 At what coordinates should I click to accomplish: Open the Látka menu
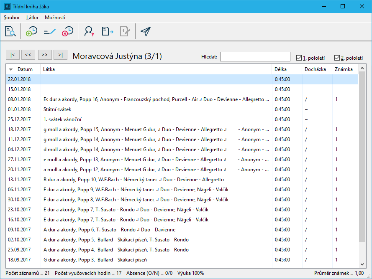point(32,18)
